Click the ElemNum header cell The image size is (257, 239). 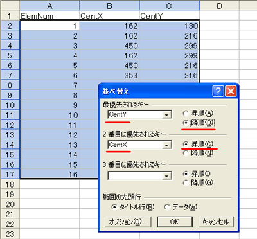click(49, 15)
